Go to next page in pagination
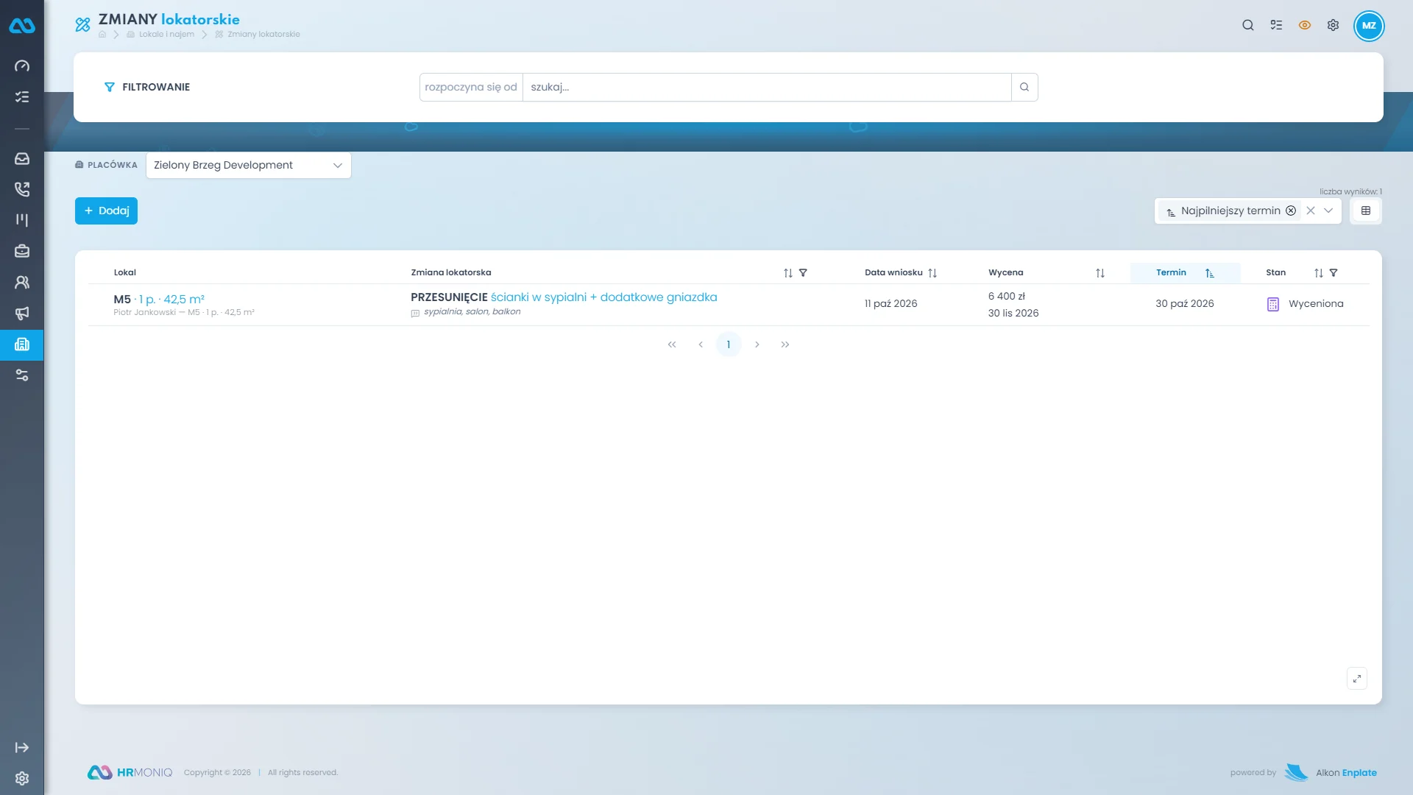The image size is (1413, 795). 757,344
